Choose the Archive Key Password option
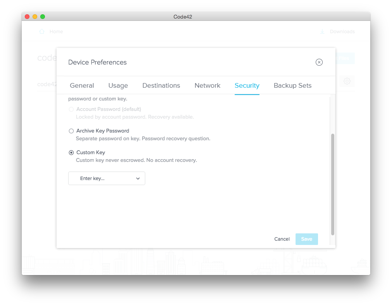Screen dimensions: 392x306 [x=71, y=131]
